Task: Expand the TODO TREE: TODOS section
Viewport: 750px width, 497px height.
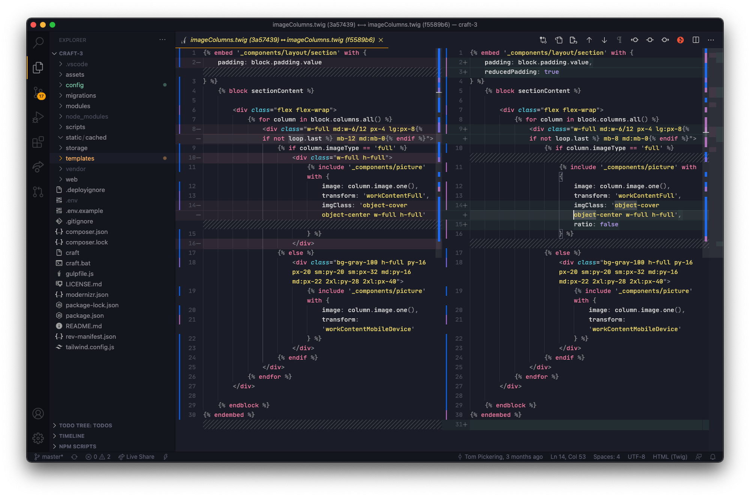Action: click(85, 425)
